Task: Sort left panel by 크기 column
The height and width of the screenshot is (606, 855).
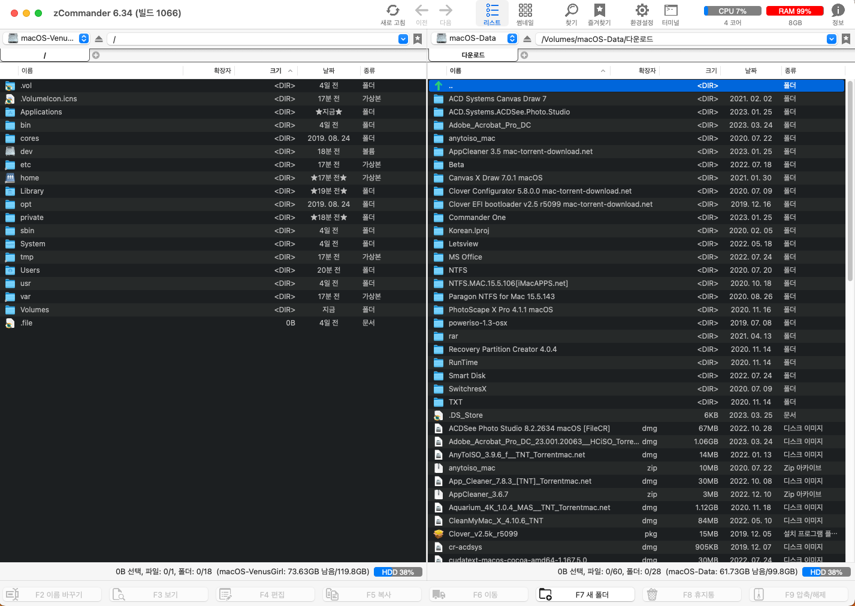Action: click(276, 71)
